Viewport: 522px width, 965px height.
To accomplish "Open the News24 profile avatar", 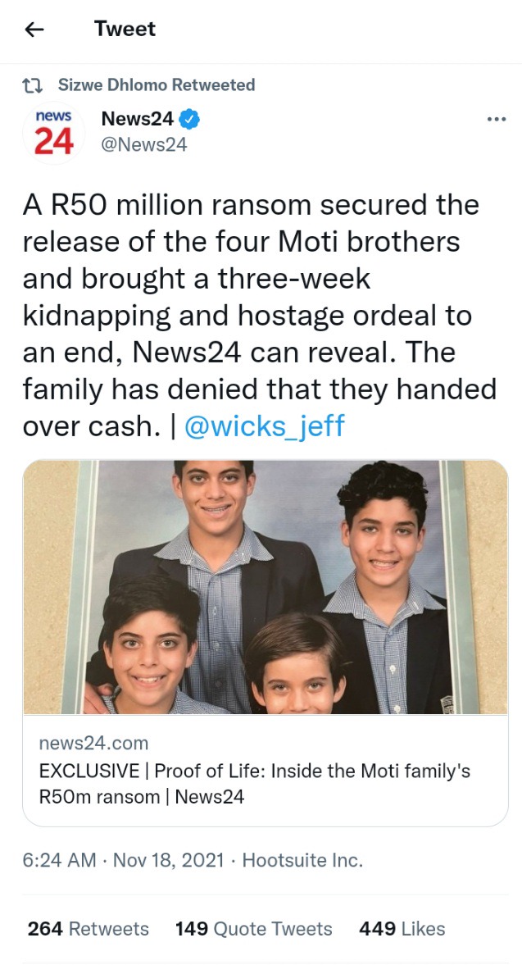I will point(53,133).
